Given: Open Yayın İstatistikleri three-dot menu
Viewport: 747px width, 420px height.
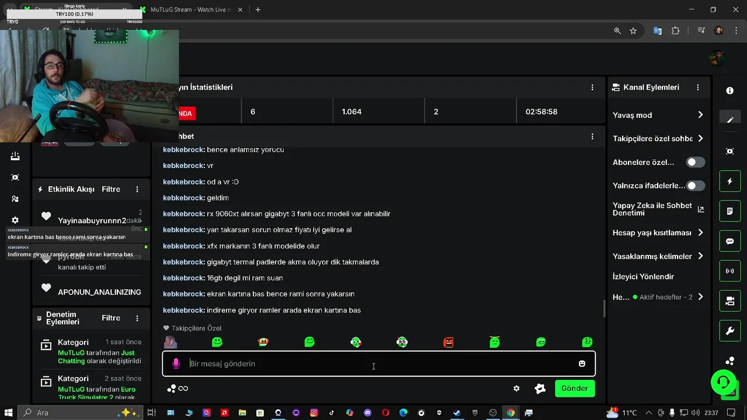Looking at the screenshot, I should [592, 87].
